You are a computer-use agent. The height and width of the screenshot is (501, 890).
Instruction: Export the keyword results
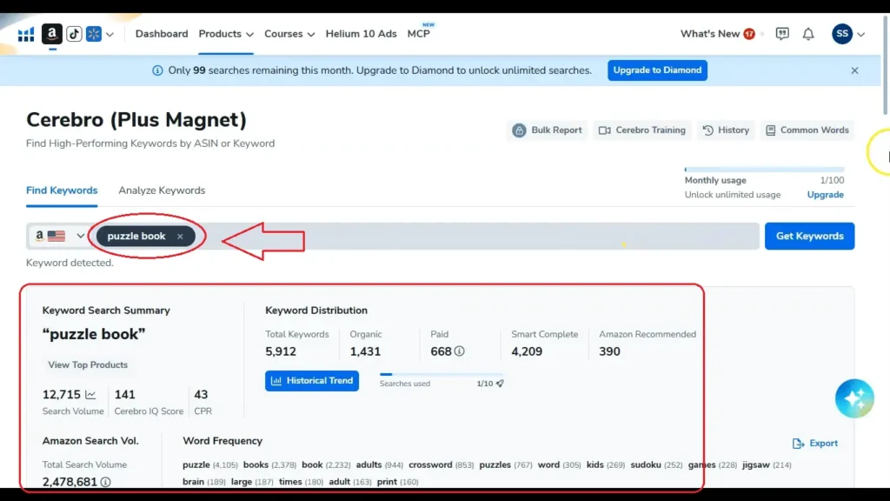(x=815, y=443)
